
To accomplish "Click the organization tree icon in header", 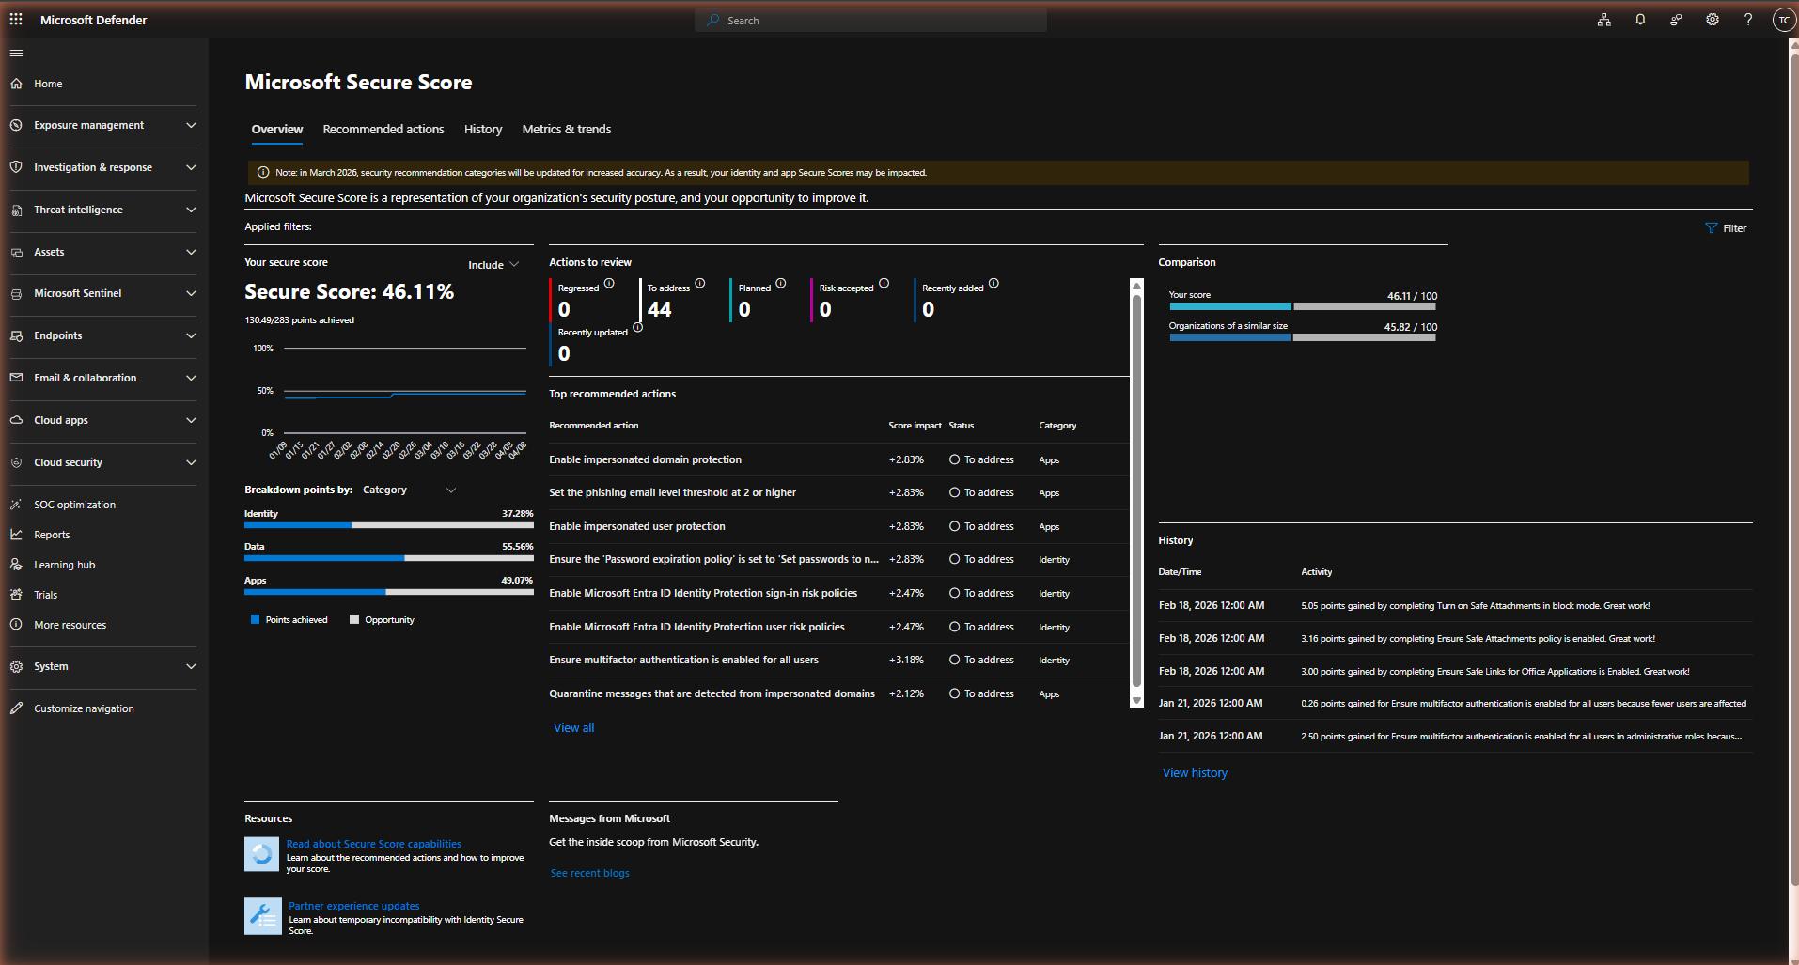I will [1604, 20].
